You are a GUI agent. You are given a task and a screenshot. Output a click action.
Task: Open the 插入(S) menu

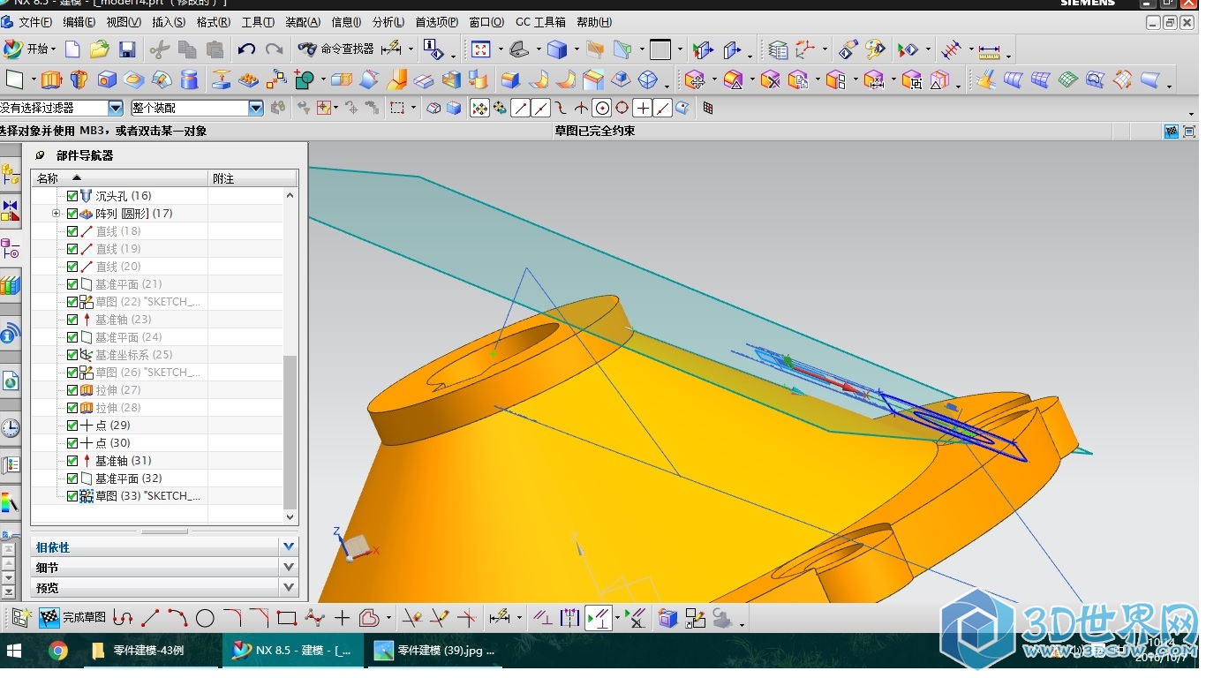coord(169,22)
